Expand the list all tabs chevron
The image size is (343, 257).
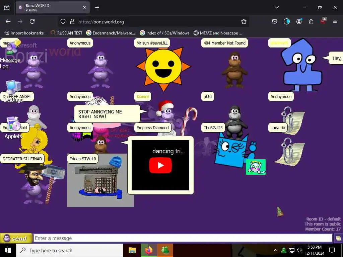coord(277,7)
